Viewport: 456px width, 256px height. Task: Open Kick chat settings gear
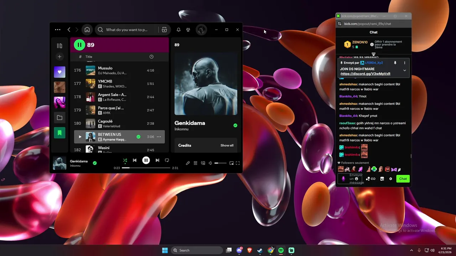coord(390,179)
